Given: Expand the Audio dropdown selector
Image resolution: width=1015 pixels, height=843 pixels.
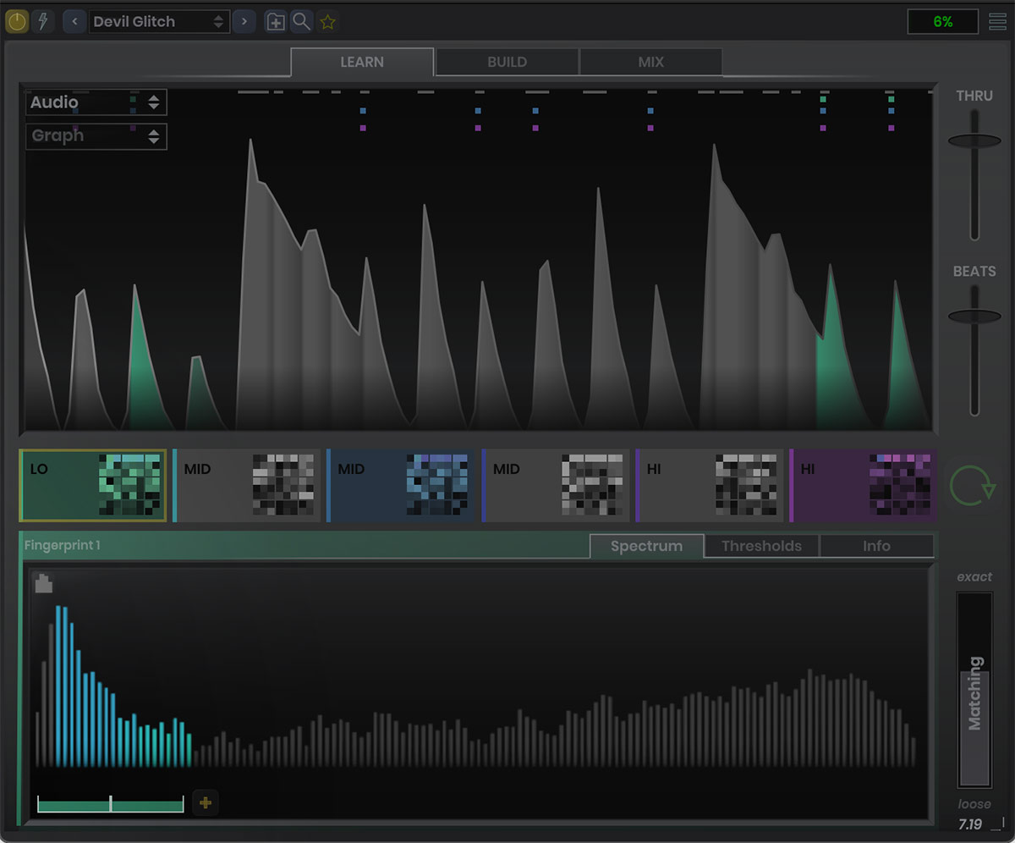Looking at the screenshot, I should (x=96, y=102).
